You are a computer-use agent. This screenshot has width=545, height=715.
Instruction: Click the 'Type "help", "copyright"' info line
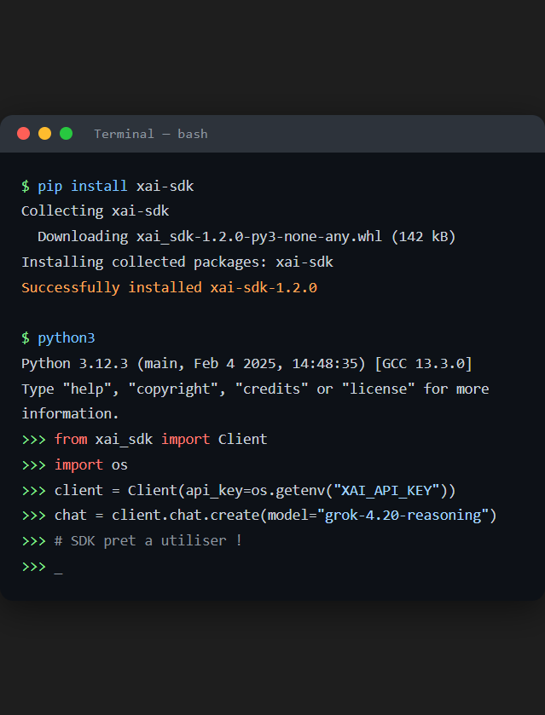click(x=255, y=389)
